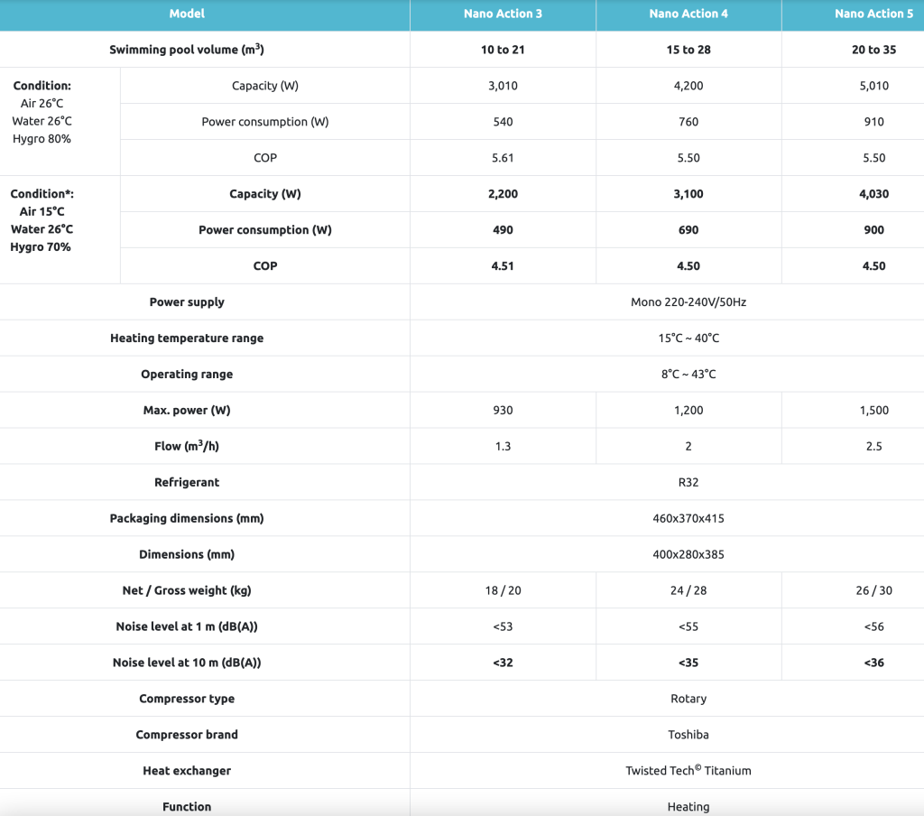Click the "Heating temperature range" row label
Screen dimensions: 924x816
[187, 338]
